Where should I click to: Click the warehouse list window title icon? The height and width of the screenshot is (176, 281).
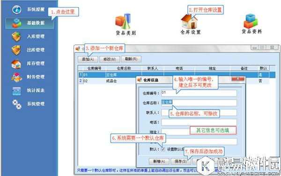click(x=78, y=49)
